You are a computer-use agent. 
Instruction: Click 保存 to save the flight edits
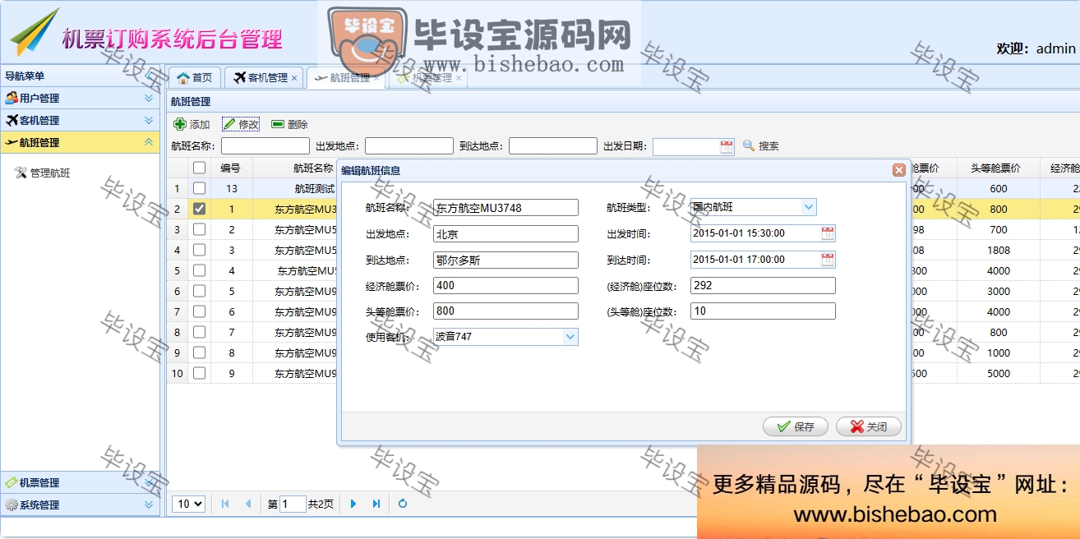tap(796, 426)
